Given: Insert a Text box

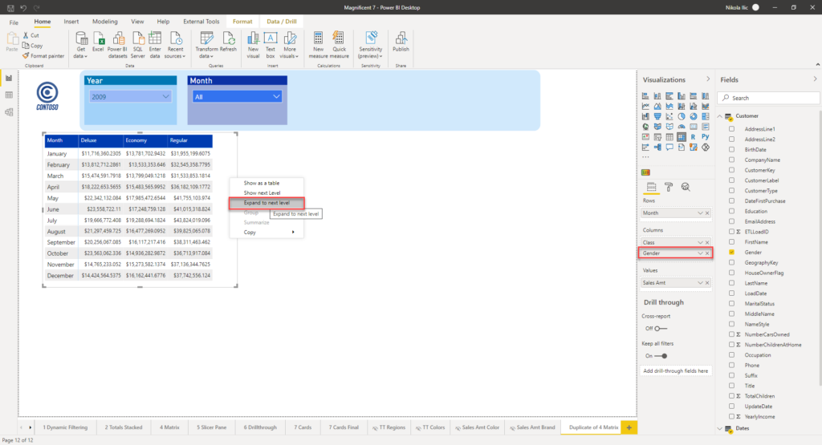Looking at the screenshot, I should tap(271, 45).
